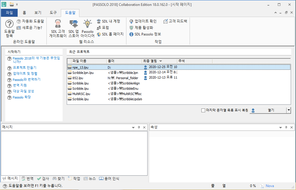Collapse the ribbon with the up arrow
296x190 pixels.
[x=276, y=13]
